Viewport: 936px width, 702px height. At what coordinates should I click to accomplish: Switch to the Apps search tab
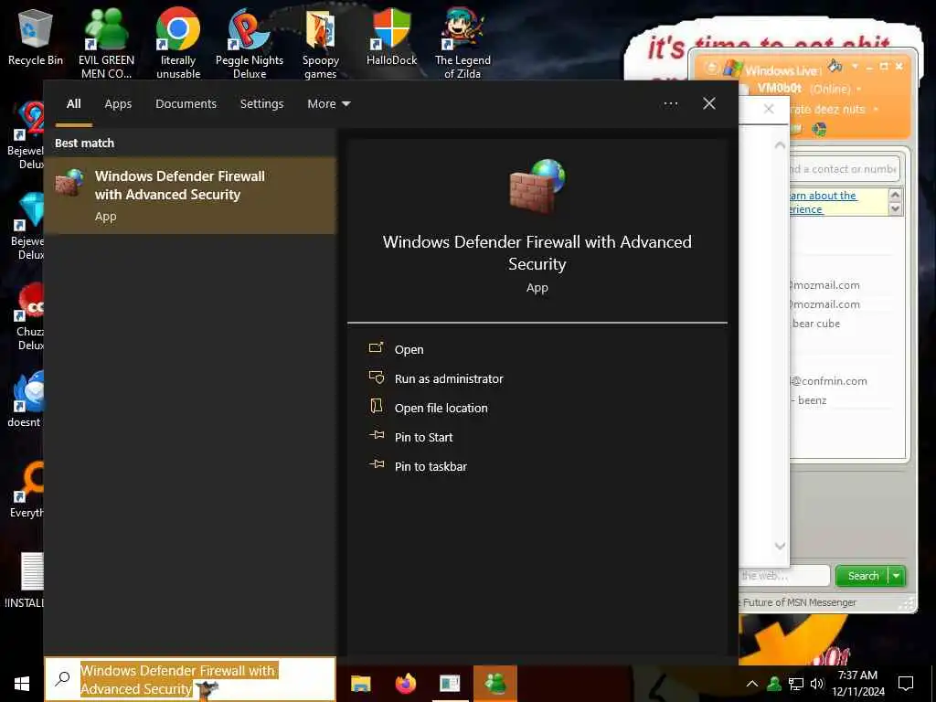pos(118,104)
